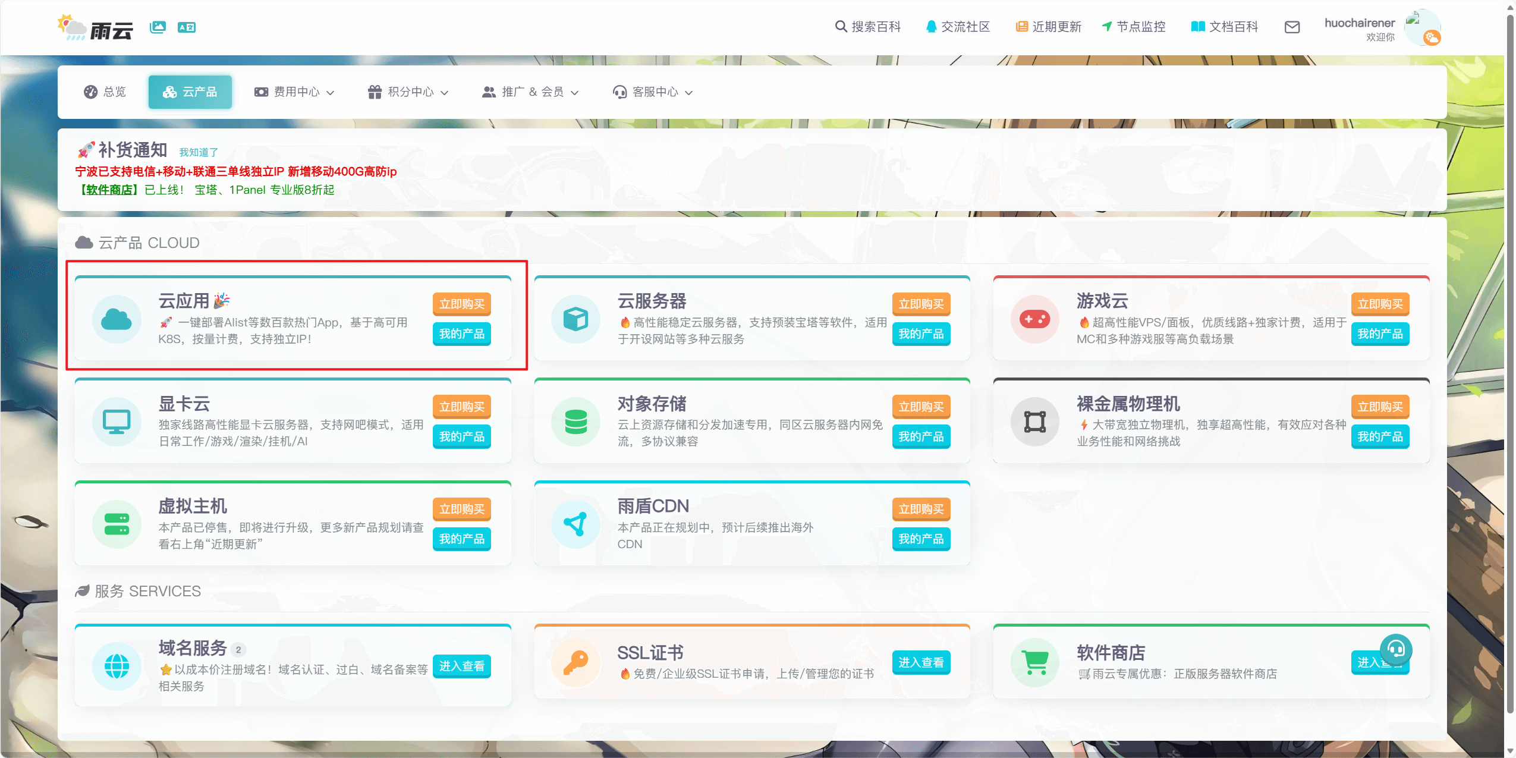The height and width of the screenshot is (758, 1516).
Task: Select the 云产品 tab
Action: tap(190, 92)
